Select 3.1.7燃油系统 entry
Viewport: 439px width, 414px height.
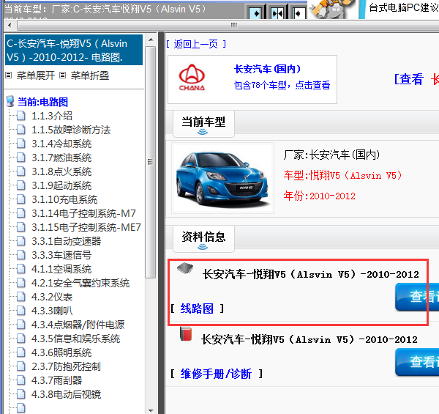pos(61,158)
